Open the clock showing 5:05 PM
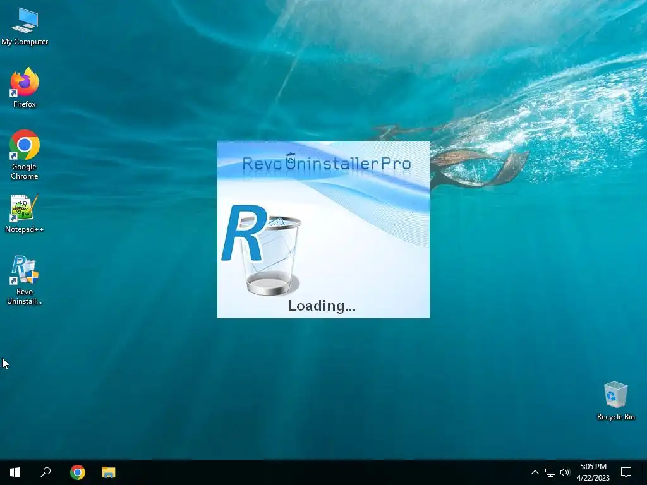This screenshot has width=647, height=485. click(x=593, y=472)
